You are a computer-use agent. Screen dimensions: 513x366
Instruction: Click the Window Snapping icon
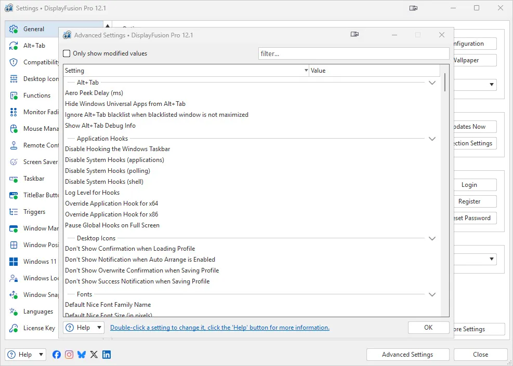tap(14, 295)
